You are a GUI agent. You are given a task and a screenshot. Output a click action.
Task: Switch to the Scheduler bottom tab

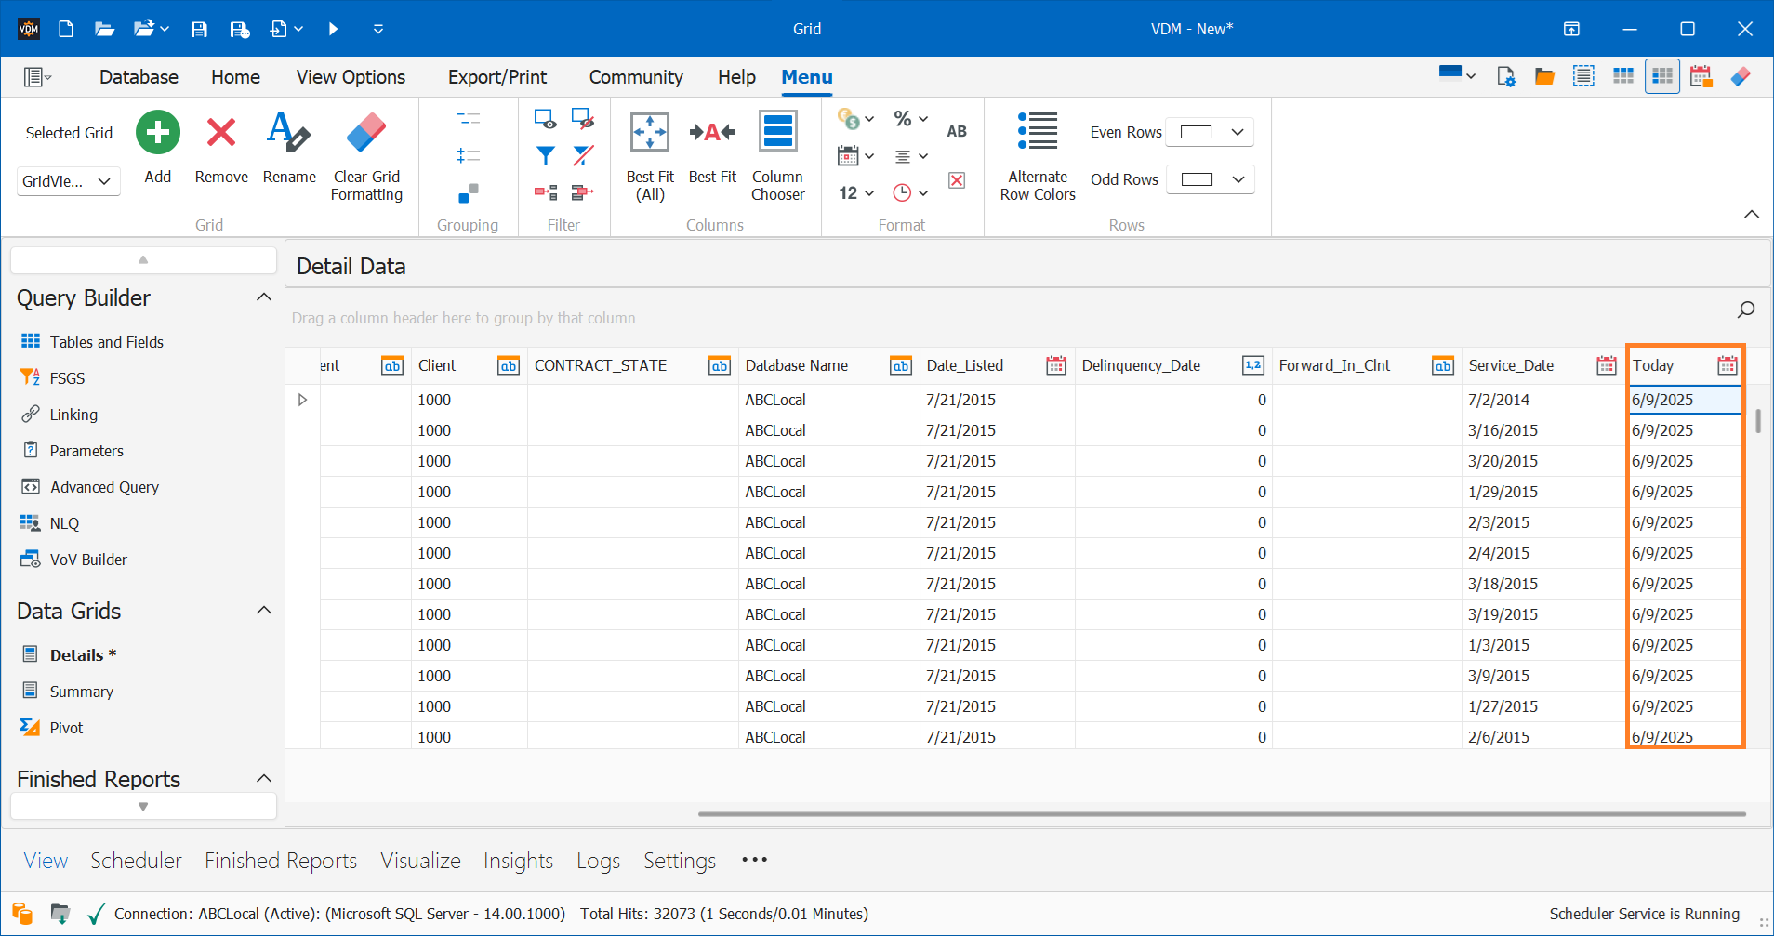pos(136,861)
